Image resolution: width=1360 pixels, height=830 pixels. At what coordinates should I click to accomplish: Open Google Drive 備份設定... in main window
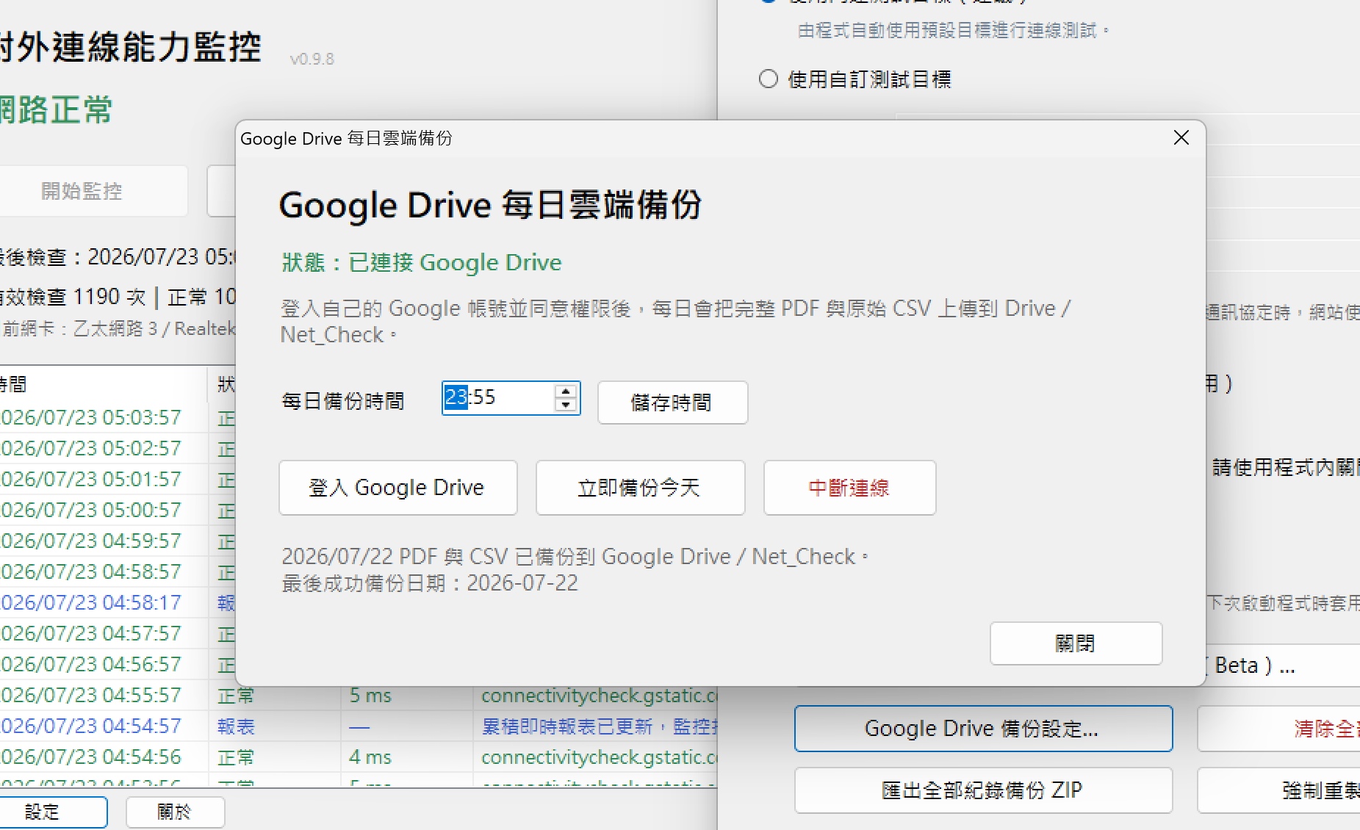pos(983,729)
